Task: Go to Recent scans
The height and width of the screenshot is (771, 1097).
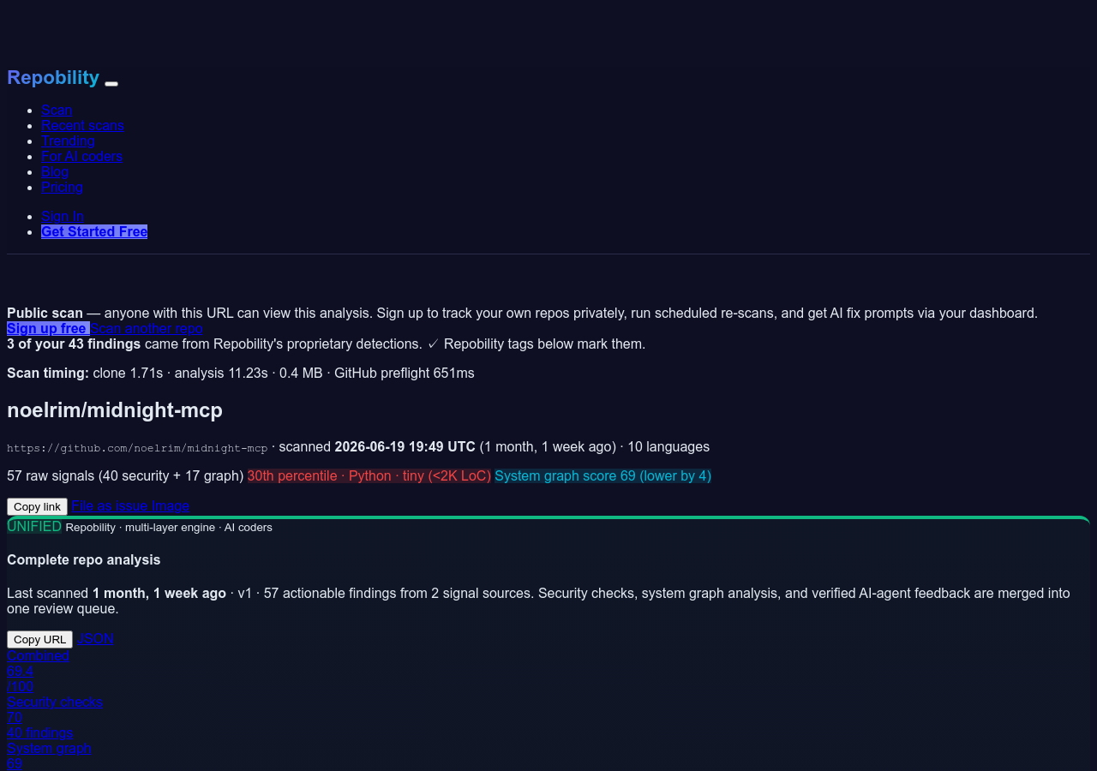Action: pyautogui.click(x=82, y=125)
